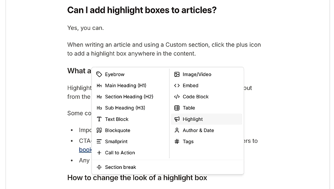Open the partially hidden blue 'book' link

(x=85, y=150)
